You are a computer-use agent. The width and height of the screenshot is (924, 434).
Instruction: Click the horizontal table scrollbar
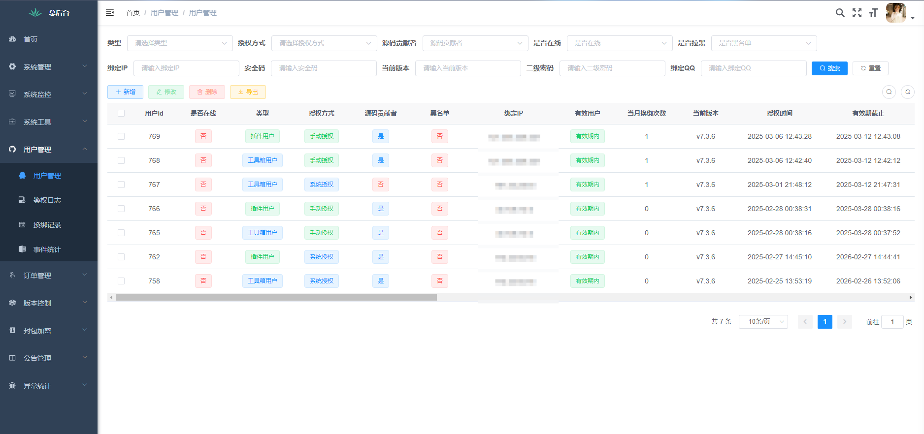(276, 298)
